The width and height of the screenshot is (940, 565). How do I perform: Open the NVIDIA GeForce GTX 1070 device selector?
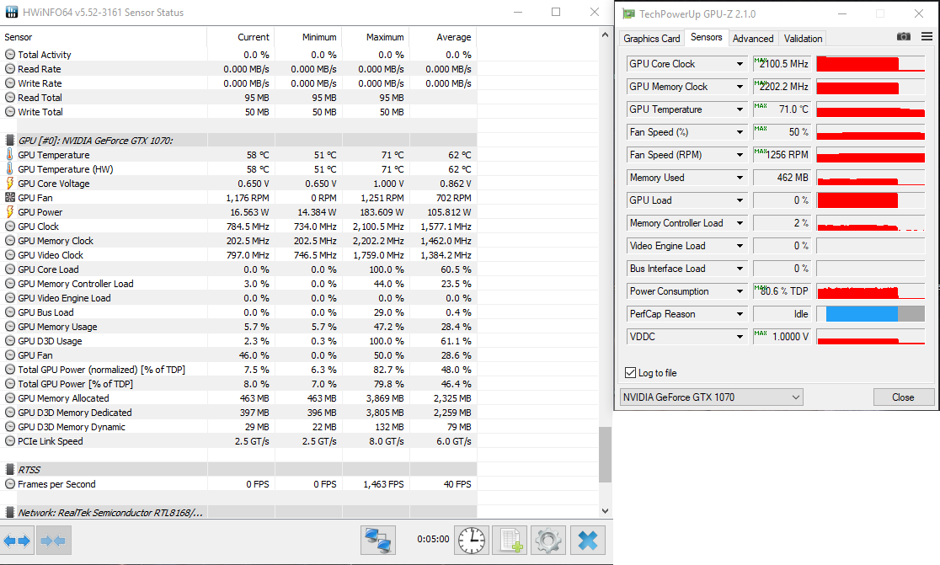coord(711,397)
